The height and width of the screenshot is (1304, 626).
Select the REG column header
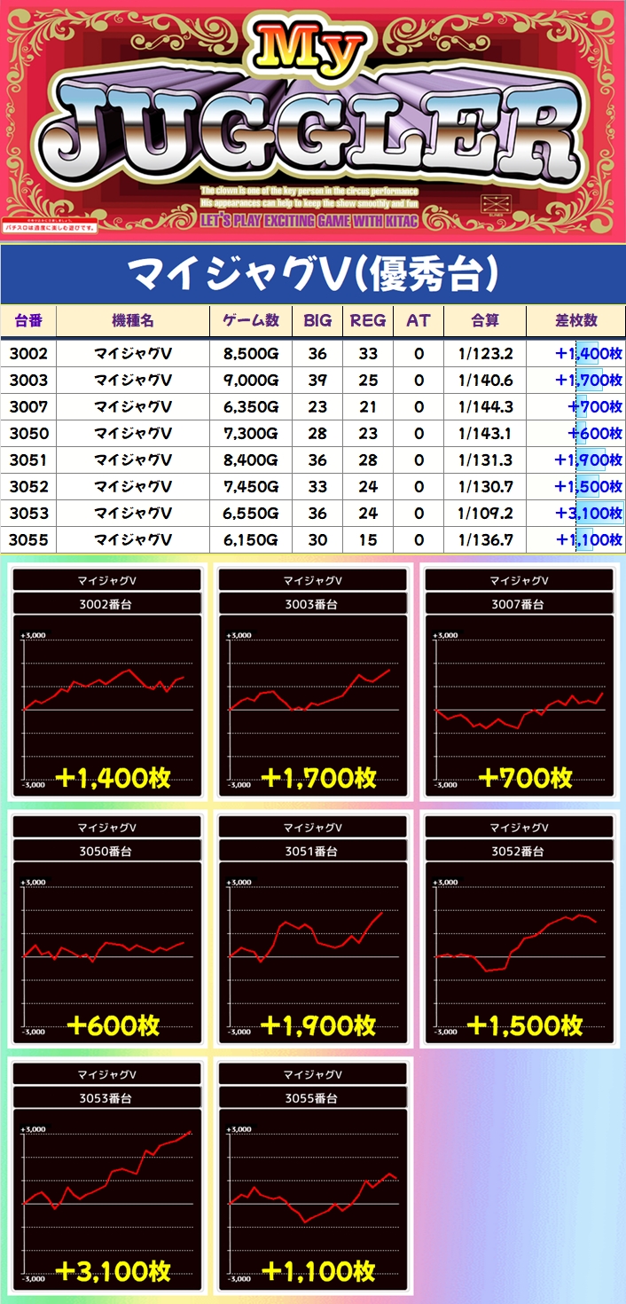pyautogui.click(x=368, y=321)
